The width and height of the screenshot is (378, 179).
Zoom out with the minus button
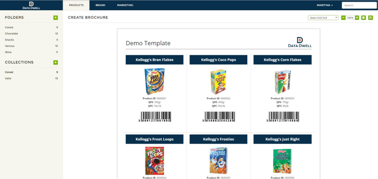pos(343,18)
